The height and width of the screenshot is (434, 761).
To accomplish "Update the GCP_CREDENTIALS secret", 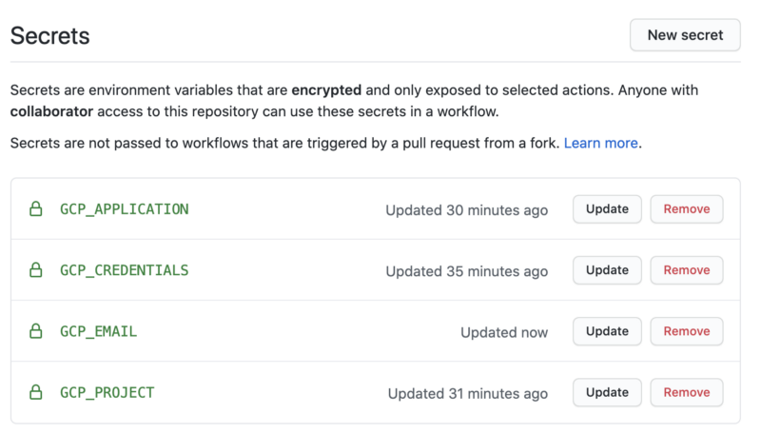I will pyautogui.click(x=607, y=270).
